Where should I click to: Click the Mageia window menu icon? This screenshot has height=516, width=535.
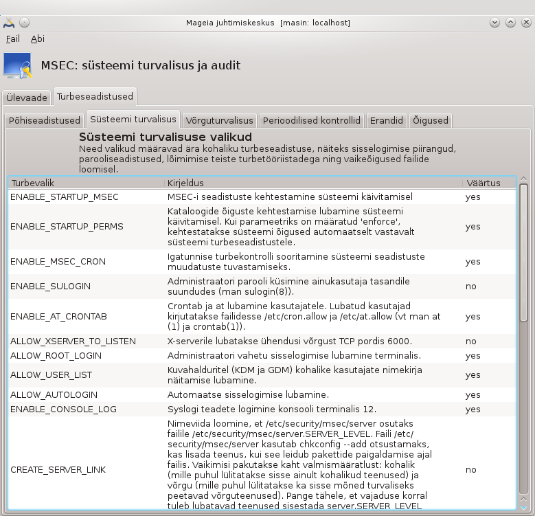pyautogui.click(x=9, y=23)
